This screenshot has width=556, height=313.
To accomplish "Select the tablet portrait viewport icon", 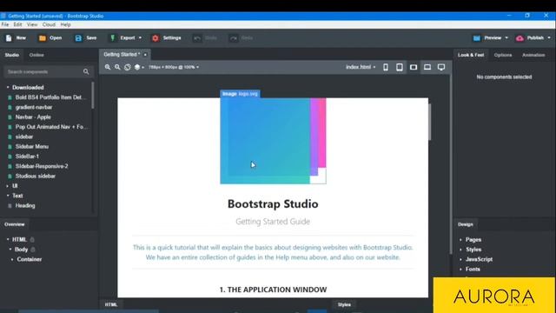I will pyautogui.click(x=400, y=67).
